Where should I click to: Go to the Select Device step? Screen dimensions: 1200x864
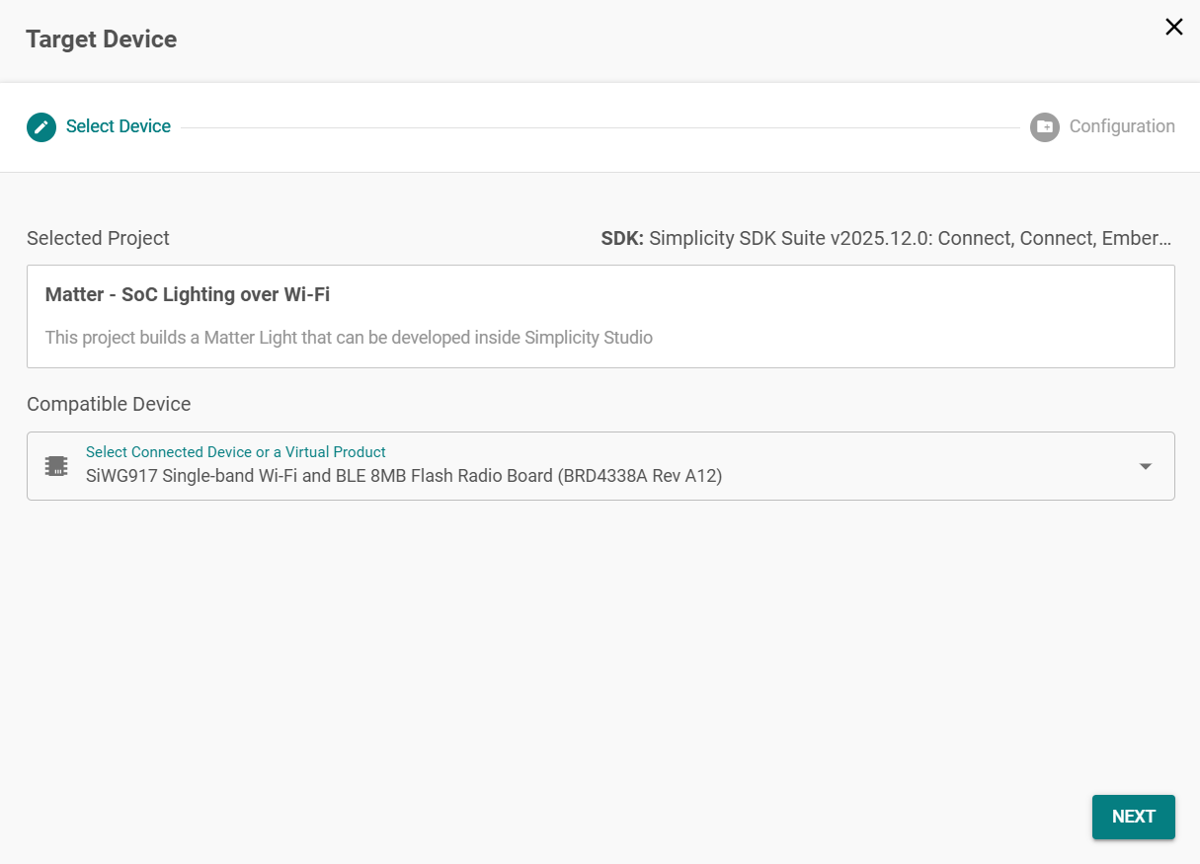point(119,126)
